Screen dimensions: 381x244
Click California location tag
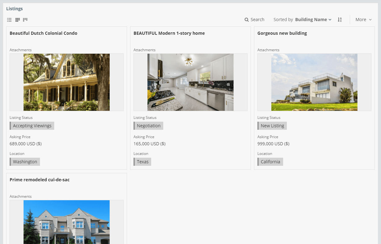270,162
